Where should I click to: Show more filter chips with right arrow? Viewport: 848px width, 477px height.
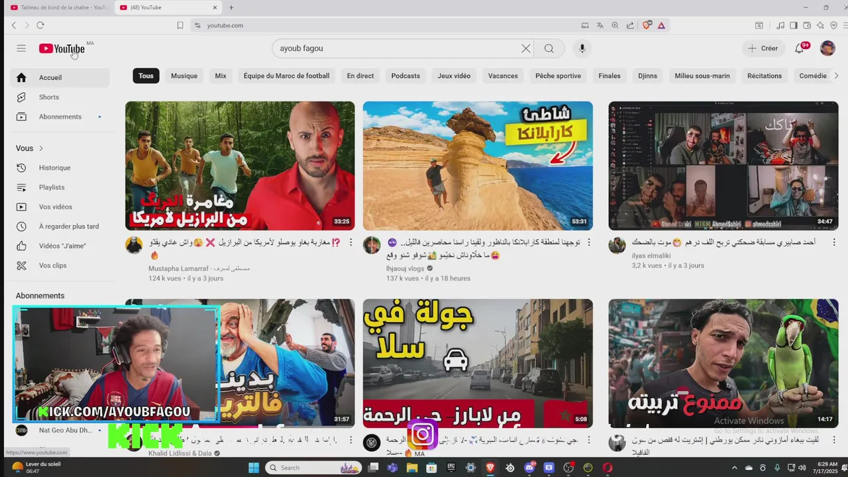[836, 76]
